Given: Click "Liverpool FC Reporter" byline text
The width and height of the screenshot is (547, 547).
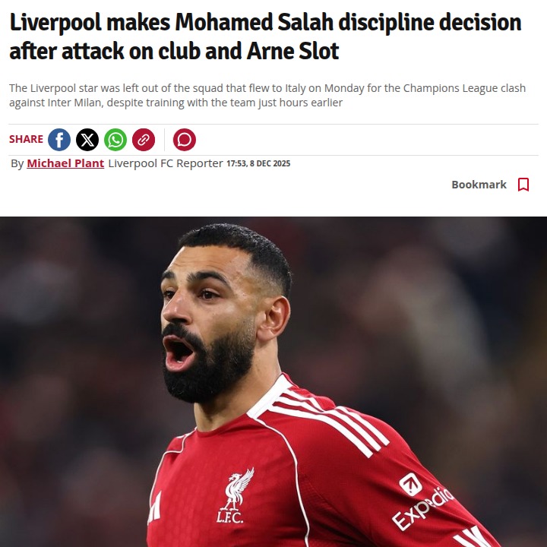Looking at the screenshot, I should point(166,163).
